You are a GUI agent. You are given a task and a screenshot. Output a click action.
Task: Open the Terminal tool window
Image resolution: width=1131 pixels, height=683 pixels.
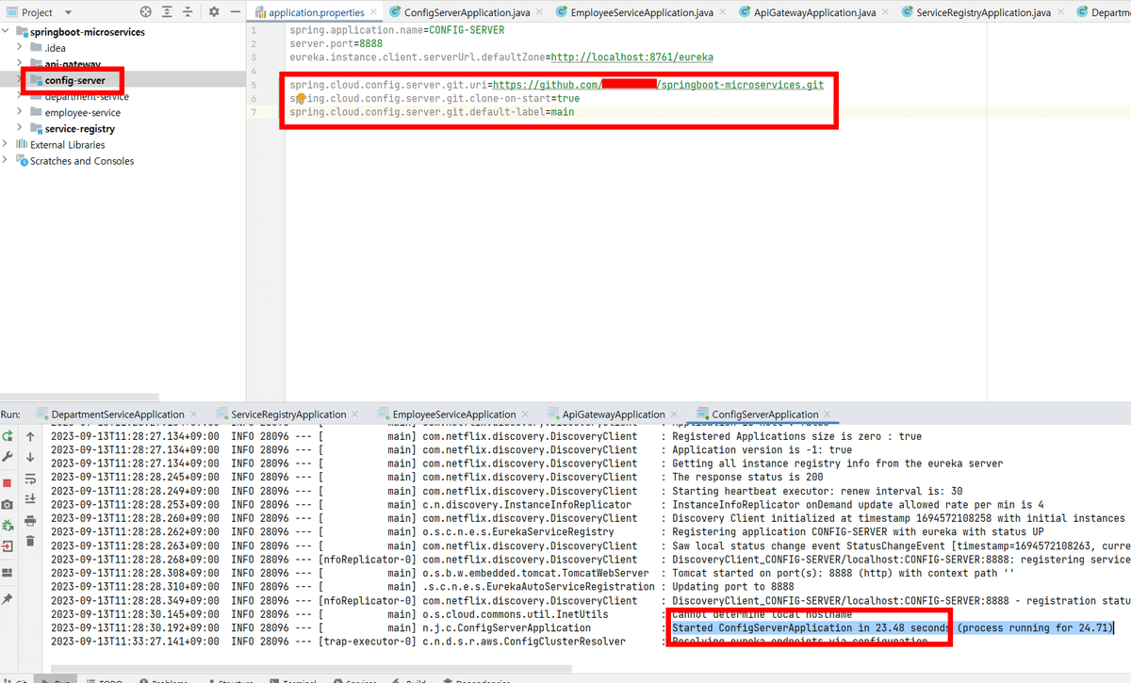294,680
